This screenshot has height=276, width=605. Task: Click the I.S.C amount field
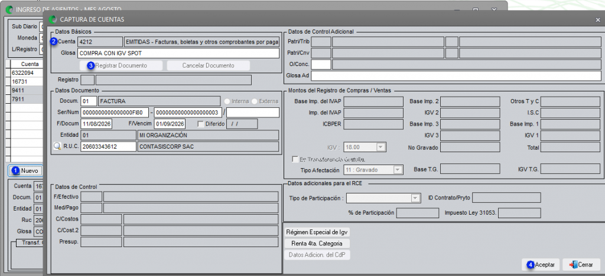pos(570,113)
